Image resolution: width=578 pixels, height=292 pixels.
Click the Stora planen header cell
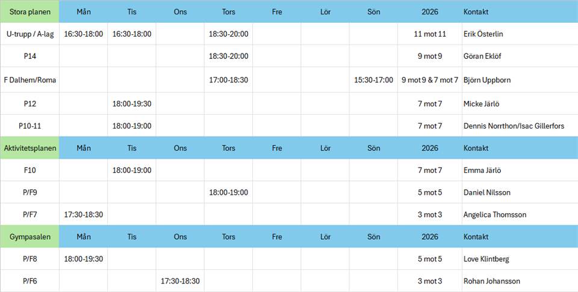pyautogui.click(x=30, y=12)
